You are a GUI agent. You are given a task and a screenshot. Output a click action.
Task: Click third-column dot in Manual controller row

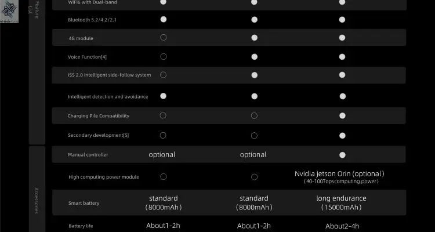(x=342, y=155)
